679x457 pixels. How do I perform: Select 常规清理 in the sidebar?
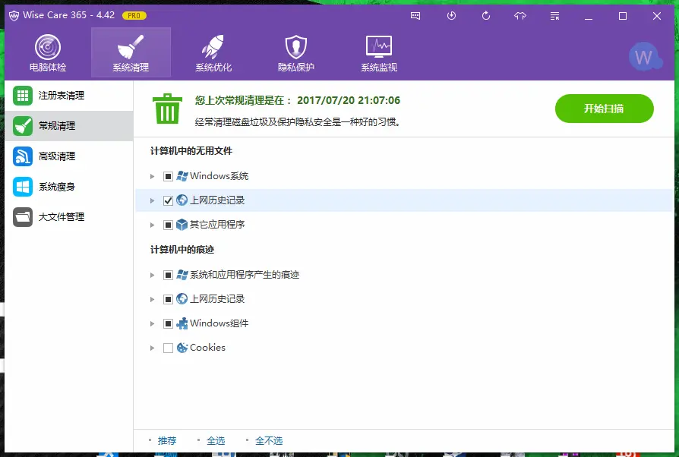[x=69, y=126]
